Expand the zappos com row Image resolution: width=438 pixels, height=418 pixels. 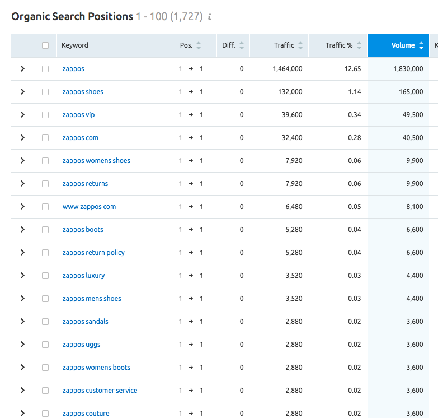pos(22,137)
